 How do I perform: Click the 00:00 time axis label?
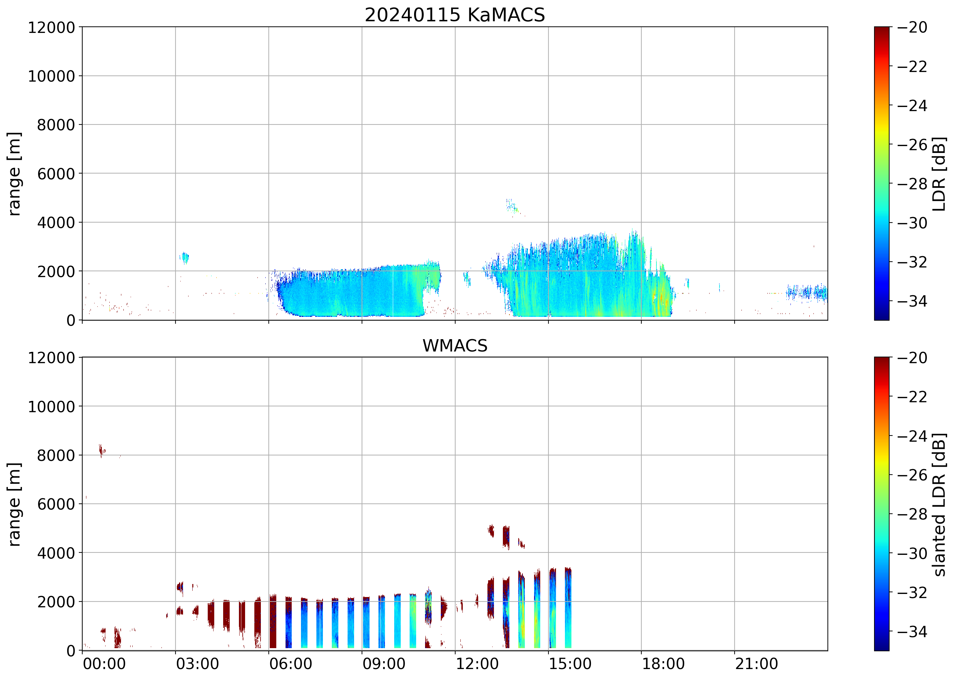coord(104,664)
